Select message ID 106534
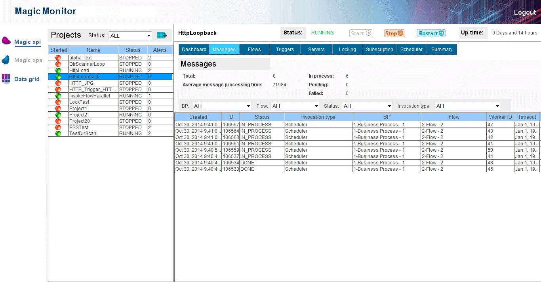 (230, 163)
